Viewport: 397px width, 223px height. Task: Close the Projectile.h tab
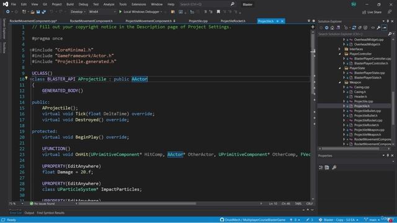pyautogui.click(x=282, y=21)
